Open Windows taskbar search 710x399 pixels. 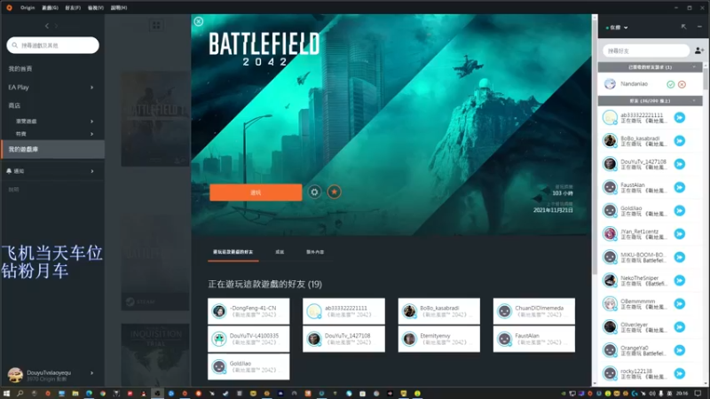click(20, 394)
